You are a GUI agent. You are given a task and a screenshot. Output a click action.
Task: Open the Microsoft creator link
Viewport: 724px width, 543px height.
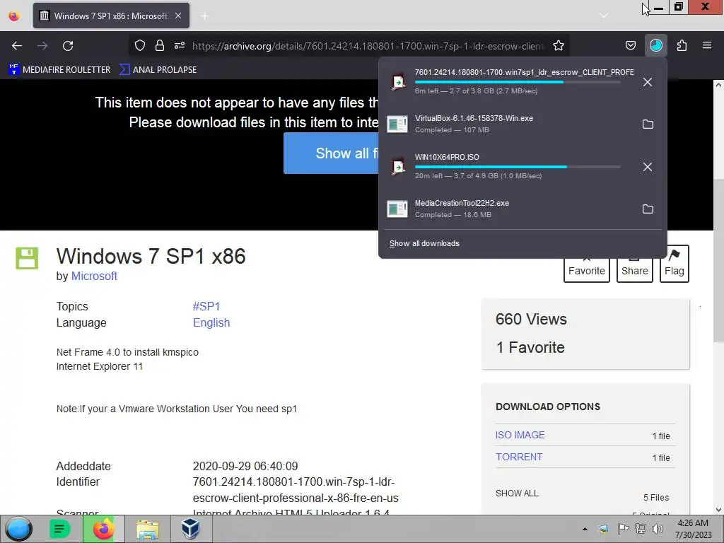tap(94, 276)
